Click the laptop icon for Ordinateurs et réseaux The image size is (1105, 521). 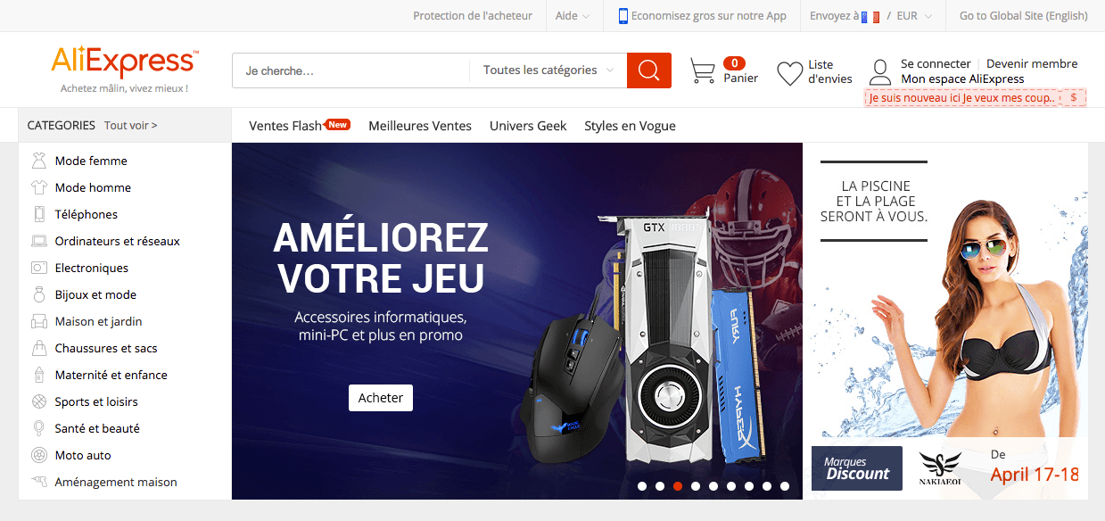coord(39,241)
